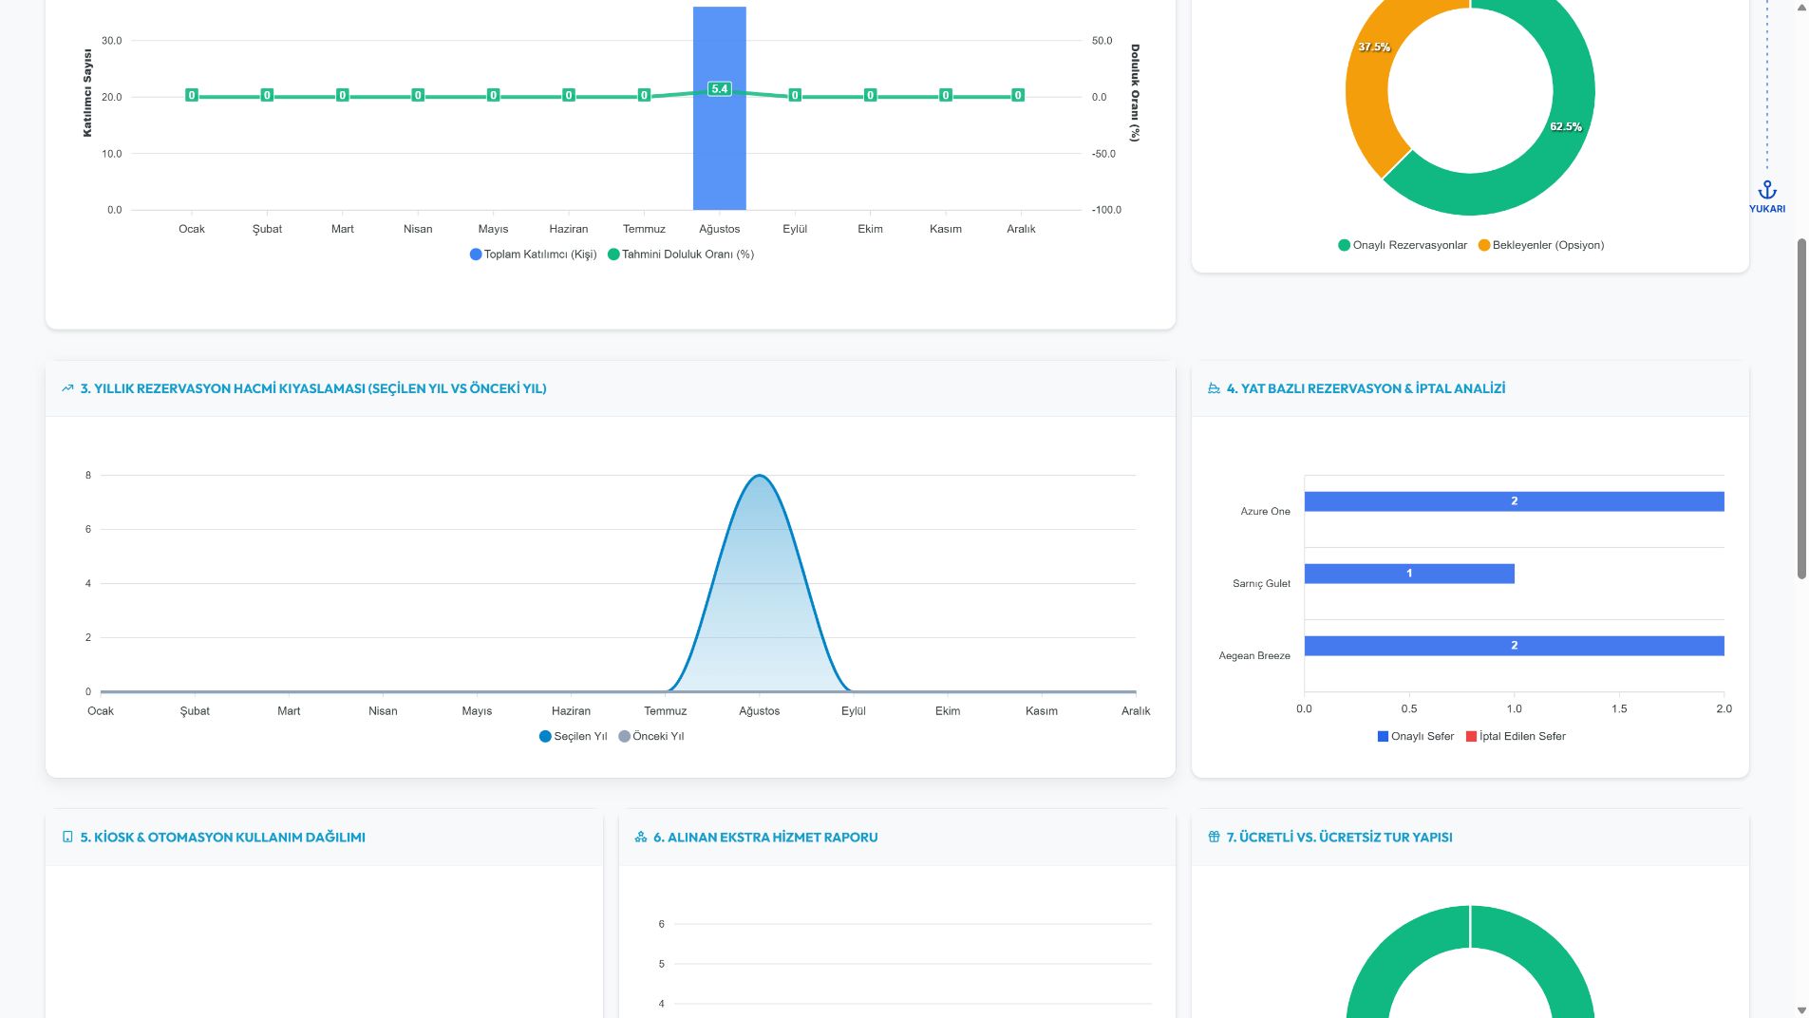Click the scrollbar down arrow
1809x1018 pixels.
point(1801,1010)
